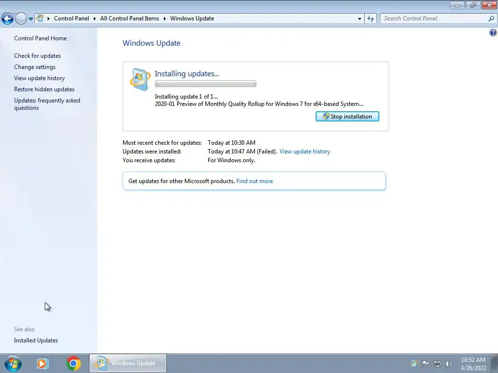Open View update history in sidebar
The width and height of the screenshot is (498, 373).
pyautogui.click(x=39, y=78)
